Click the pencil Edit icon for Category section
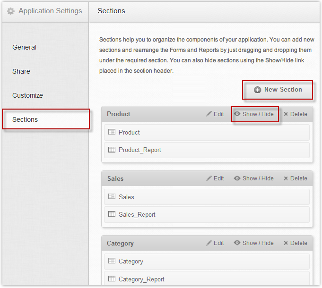 (209, 243)
